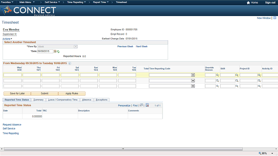Viewport: 278px width, 156px height.
Task: Click the Eva Mendez name link
Action: 11,30
